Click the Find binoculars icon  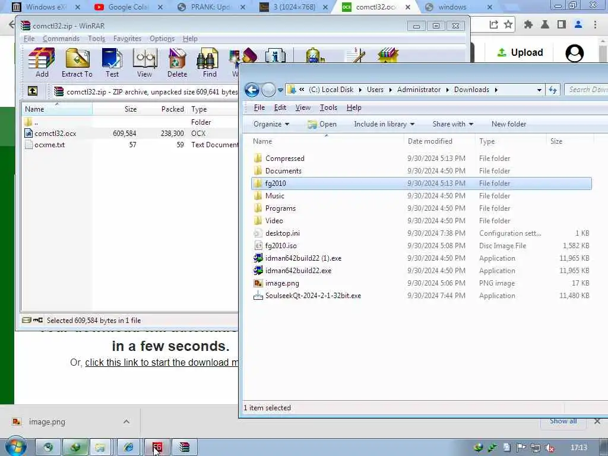[x=210, y=62]
